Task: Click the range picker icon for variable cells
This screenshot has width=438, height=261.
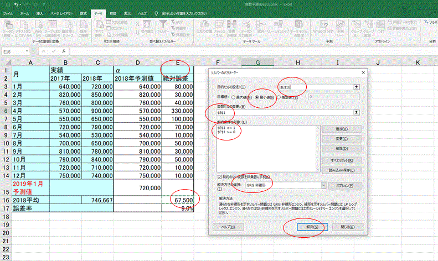Action: (x=357, y=112)
